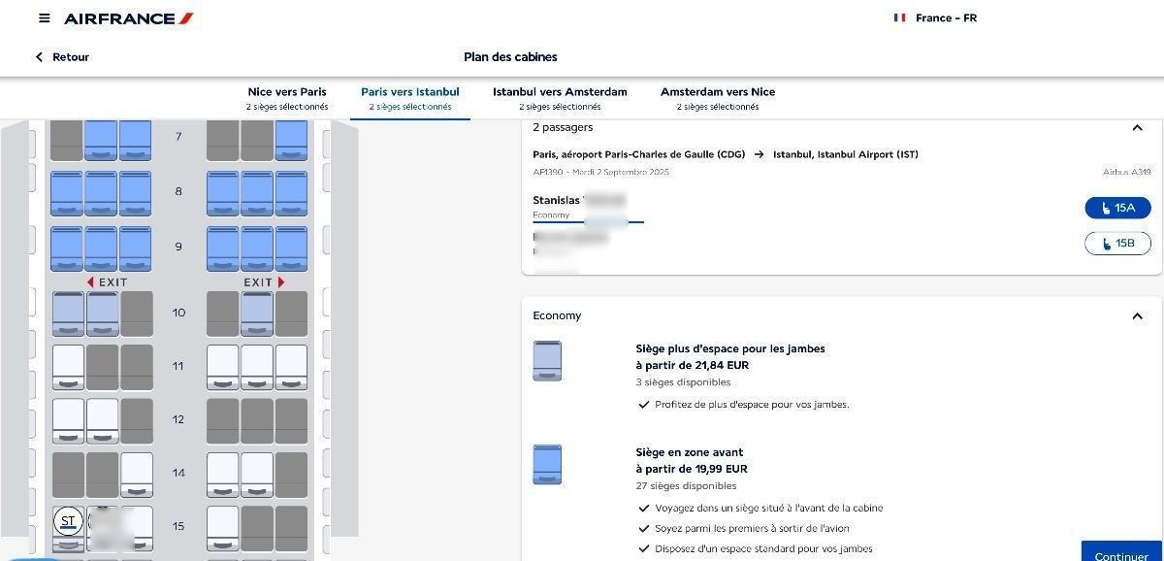
Task: Choose standard window seat 11A
Action: (67, 367)
